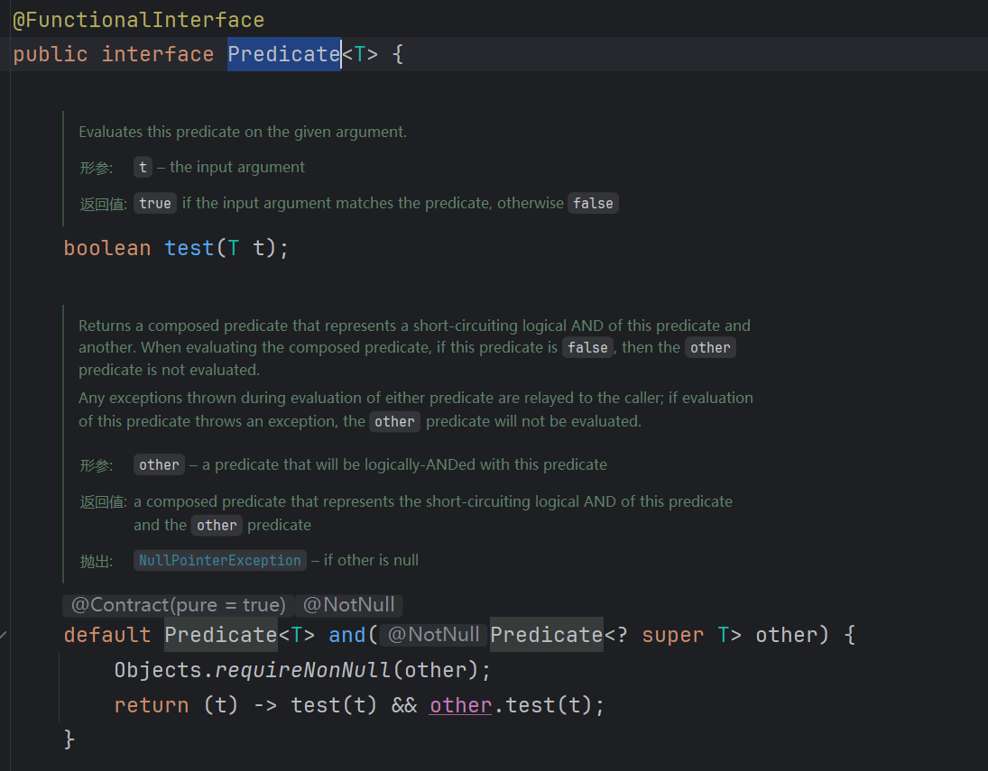Click the 'super' keyword
Viewport: 988px width, 771px height.
672,635
